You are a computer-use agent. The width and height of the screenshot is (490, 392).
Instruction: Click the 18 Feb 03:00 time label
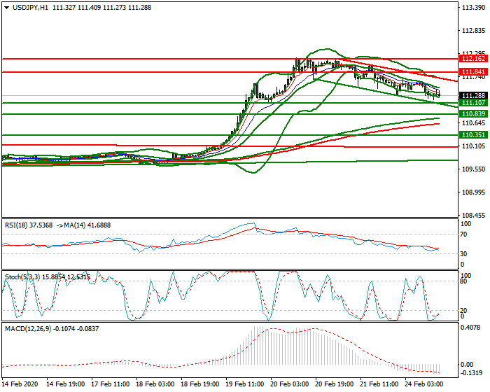[155, 384]
